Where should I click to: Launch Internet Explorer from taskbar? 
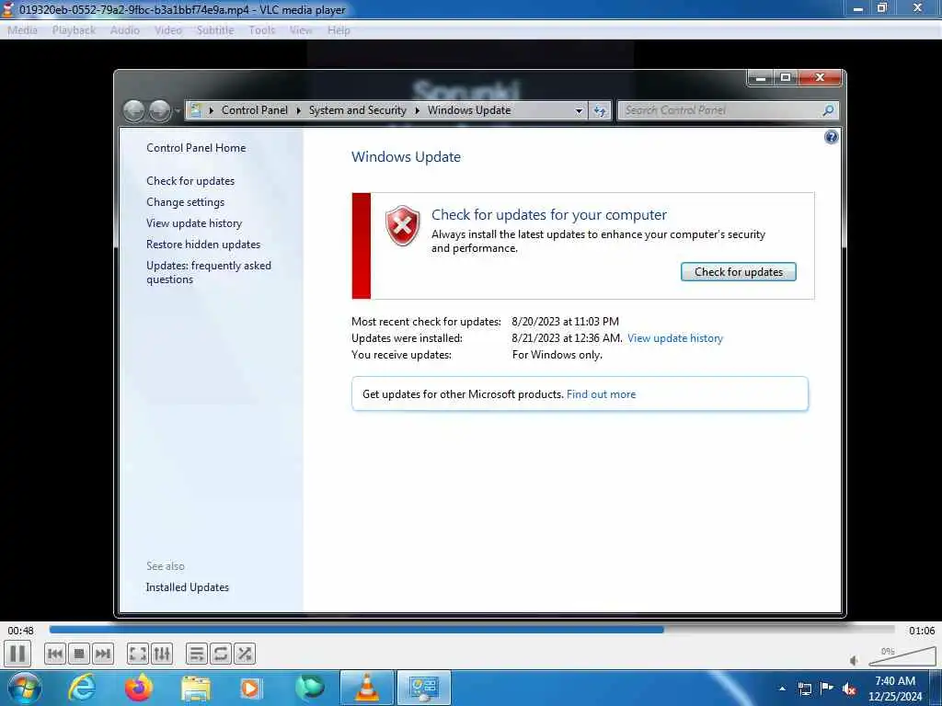pos(82,688)
